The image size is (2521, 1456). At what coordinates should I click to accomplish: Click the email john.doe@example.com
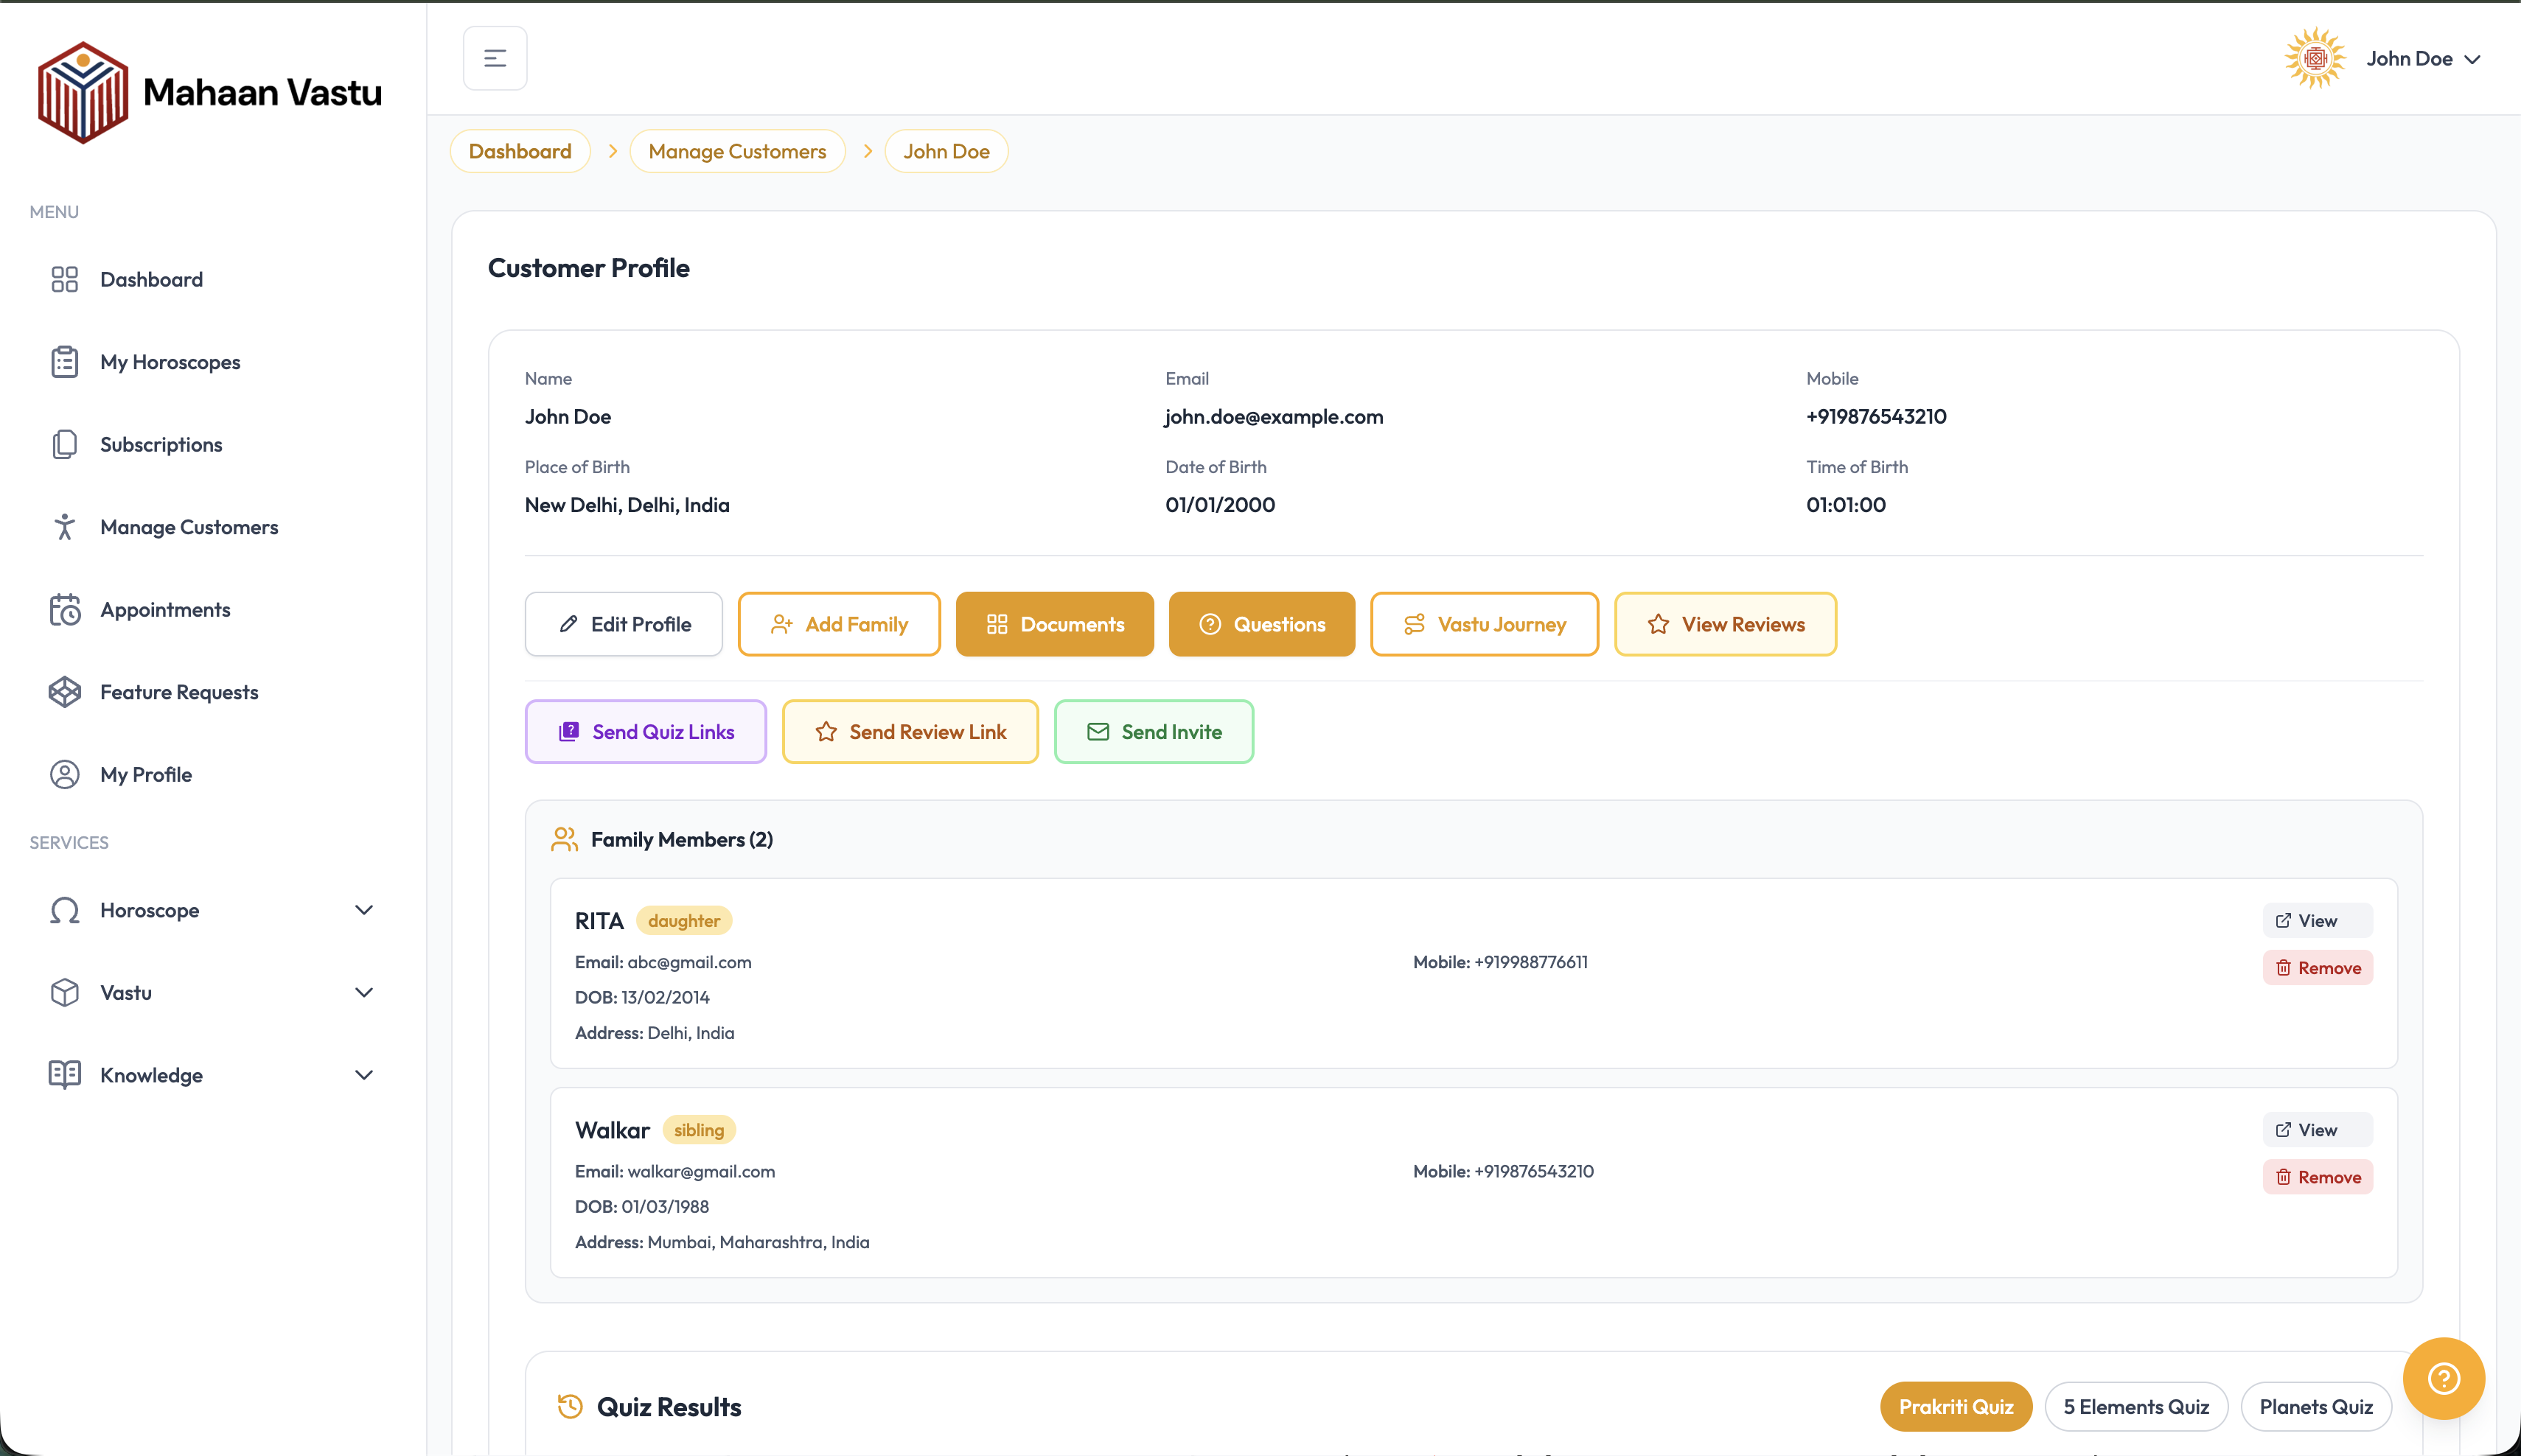1274,416
